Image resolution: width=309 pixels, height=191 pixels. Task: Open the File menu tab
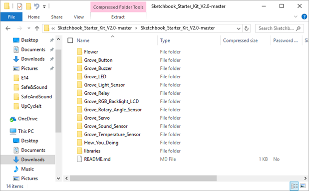click(11, 17)
